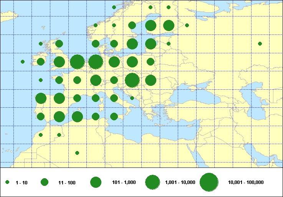Click the 101 - 1,000 legend circle

coord(95,182)
